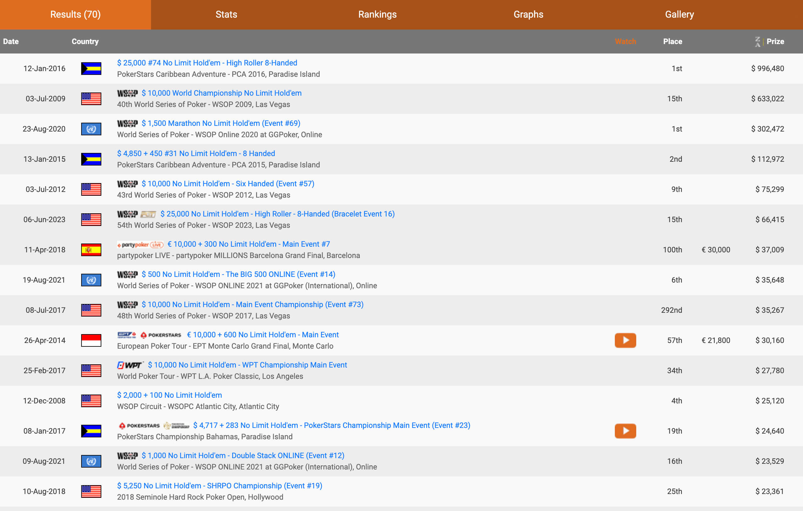Go to the Gallery tab

pos(679,14)
